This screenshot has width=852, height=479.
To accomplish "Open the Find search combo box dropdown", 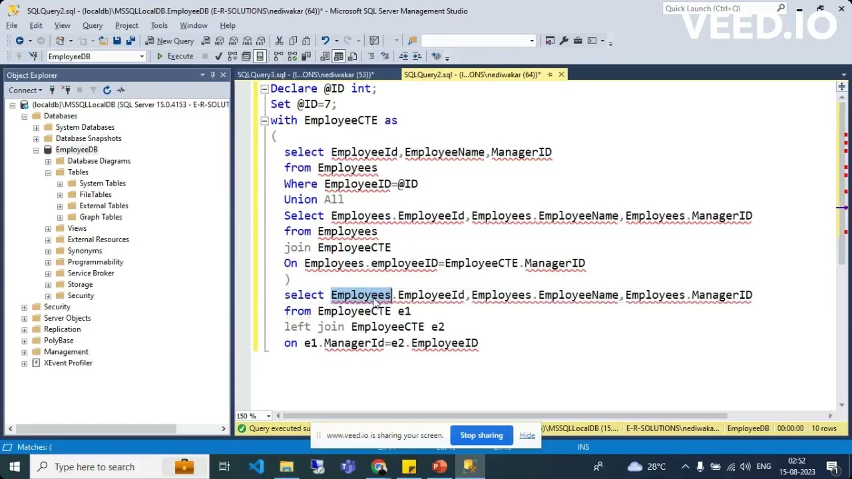I will [x=531, y=41].
